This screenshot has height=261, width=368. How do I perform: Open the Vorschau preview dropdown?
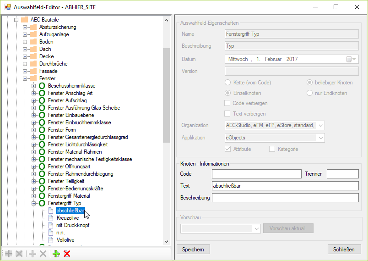click(256, 228)
